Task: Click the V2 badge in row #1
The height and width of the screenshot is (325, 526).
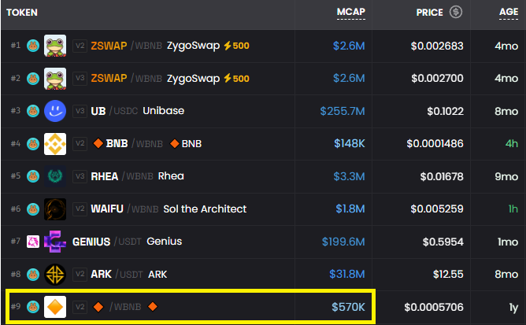Action: pyautogui.click(x=80, y=46)
